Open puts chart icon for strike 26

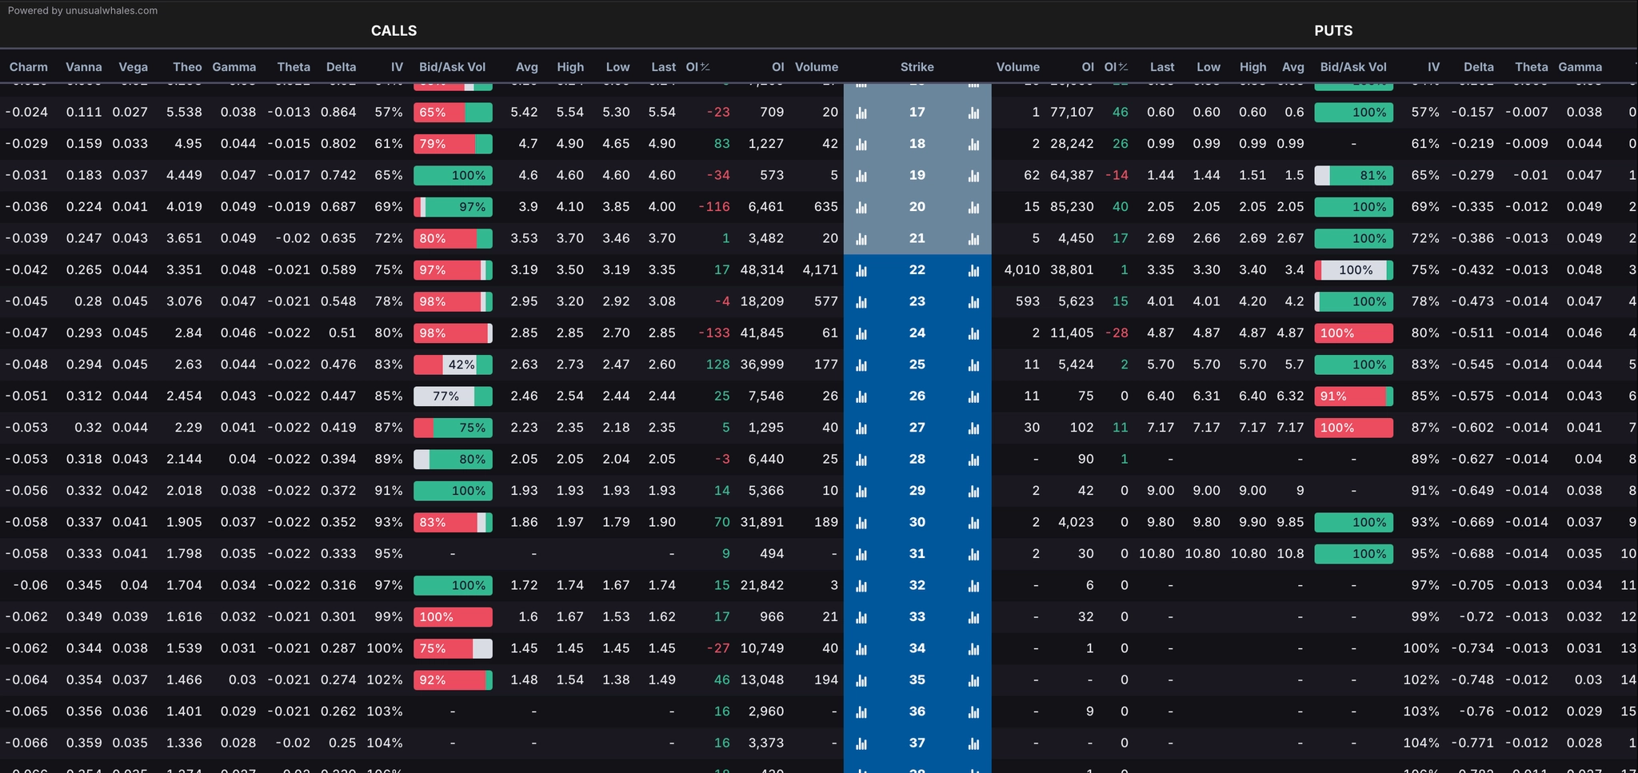point(973,396)
